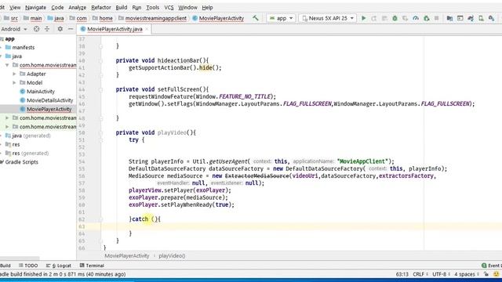Open the Android profiler gauge icon
Image resolution: width=502 pixels, height=282 pixels.
click(x=416, y=18)
